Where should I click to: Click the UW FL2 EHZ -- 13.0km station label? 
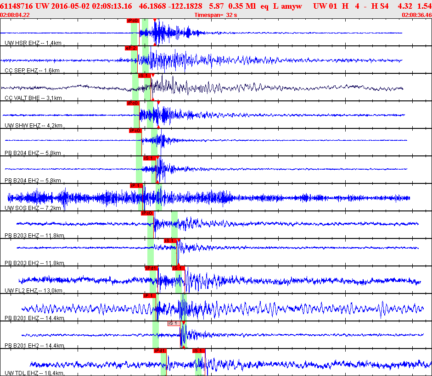click(x=34, y=291)
